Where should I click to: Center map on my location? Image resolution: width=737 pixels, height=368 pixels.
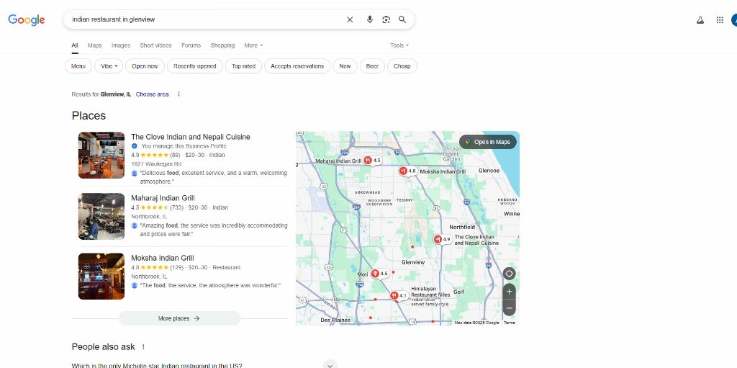tap(509, 274)
